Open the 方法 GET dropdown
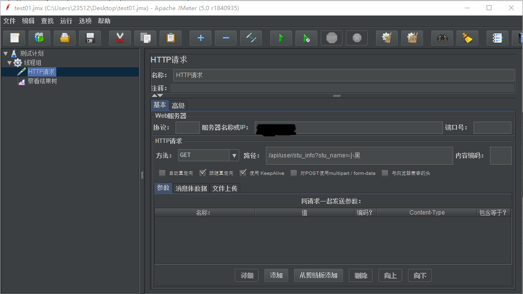 [x=234, y=155]
